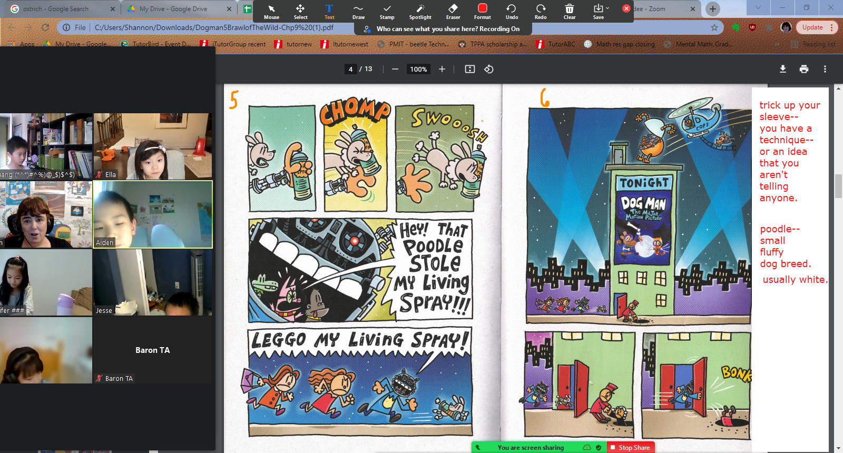Clear all annotations with trash icon
Image resolution: width=843 pixels, height=453 pixels.
(x=570, y=12)
